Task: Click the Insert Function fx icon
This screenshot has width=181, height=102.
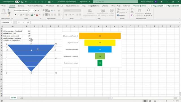Action: pyautogui.click(x=28, y=22)
